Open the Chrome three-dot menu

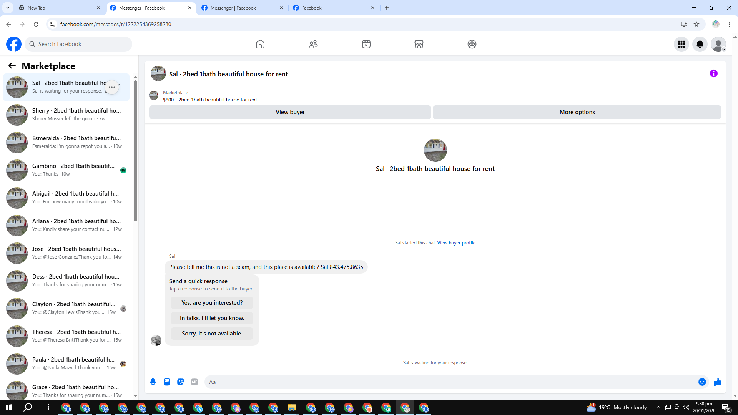coord(730,24)
